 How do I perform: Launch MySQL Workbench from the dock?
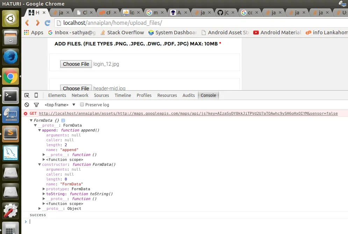(x=10, y=153)
